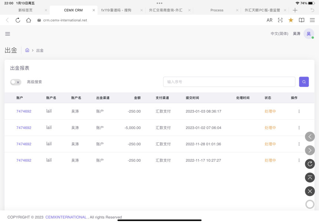319x223 pixels.
Task: Open the user avatar profile menu
Action: tap(309, 34)
